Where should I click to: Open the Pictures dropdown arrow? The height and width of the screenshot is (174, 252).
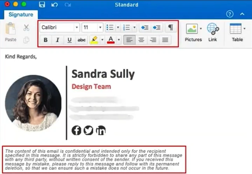pos(201,29)
